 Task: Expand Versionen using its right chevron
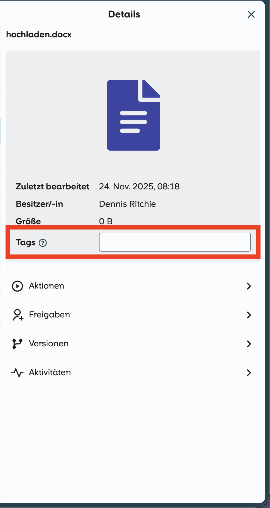tap(249, 344)
